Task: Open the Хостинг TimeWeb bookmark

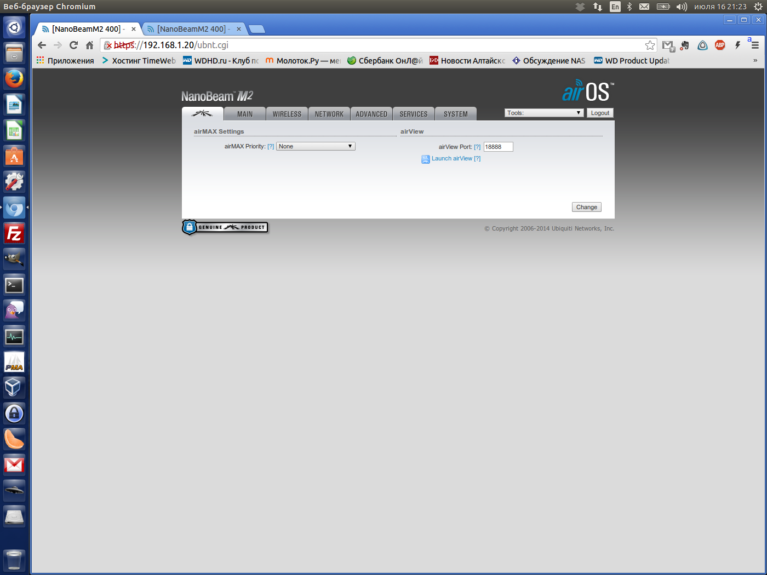Action: coord(138,60)
